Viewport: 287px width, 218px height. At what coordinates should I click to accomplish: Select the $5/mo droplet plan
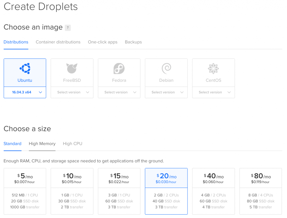pos(25,191)
